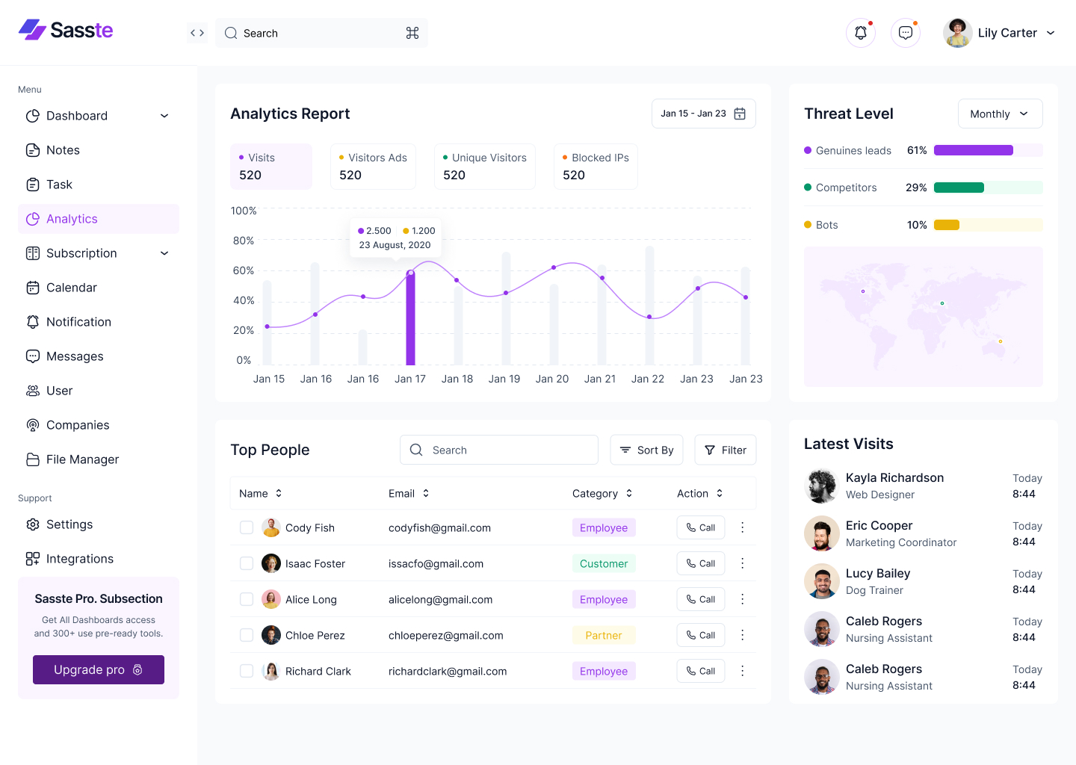Select the checkbox for Richard Clark
This screenshot has height=765, width=1076.
point(247,670)
